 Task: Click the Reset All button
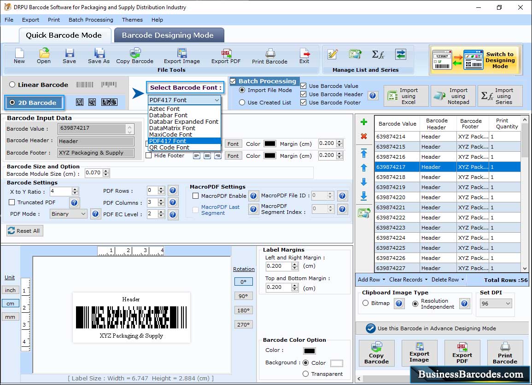tap(25, 231)
